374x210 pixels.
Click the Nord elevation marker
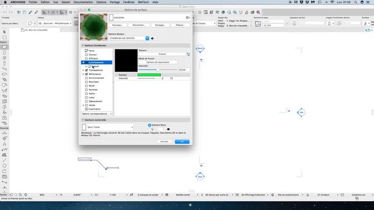pos(200,48)
